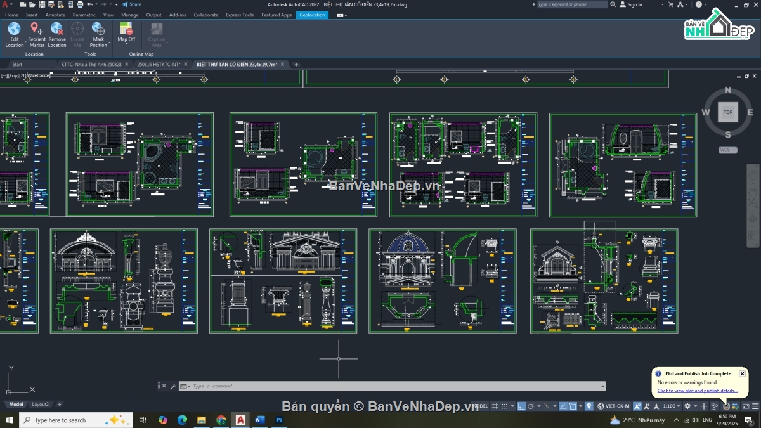Click the Undo arrow in quick access toolbar
The height and width of the screenshot is (428, 761).
point(89,4)
